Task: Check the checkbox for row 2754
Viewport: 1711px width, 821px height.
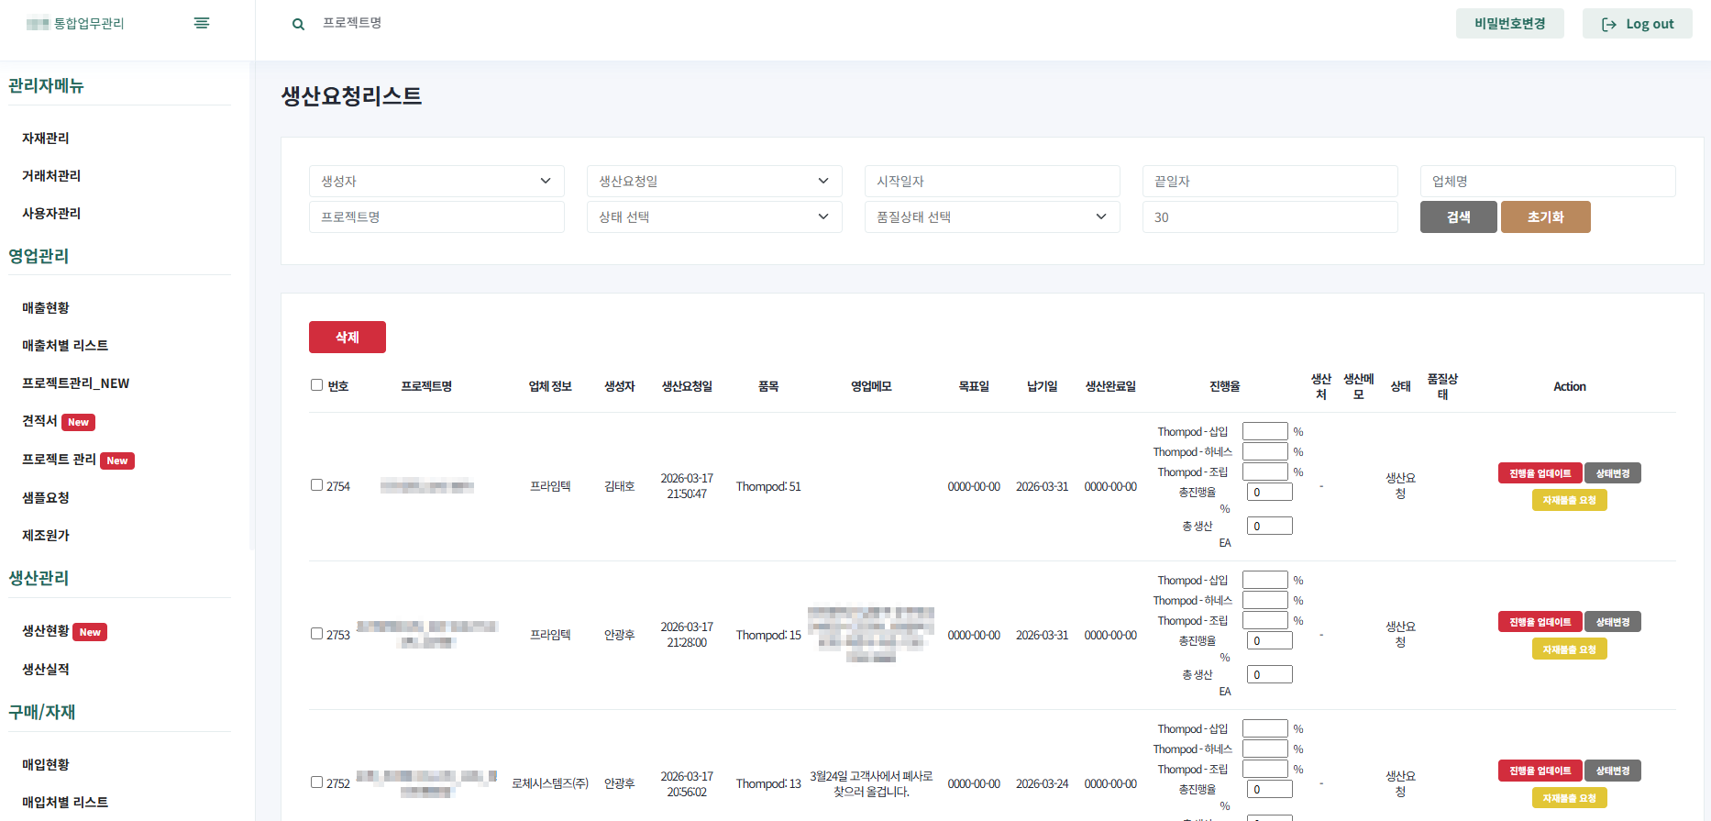Action: tap(316, 485)
